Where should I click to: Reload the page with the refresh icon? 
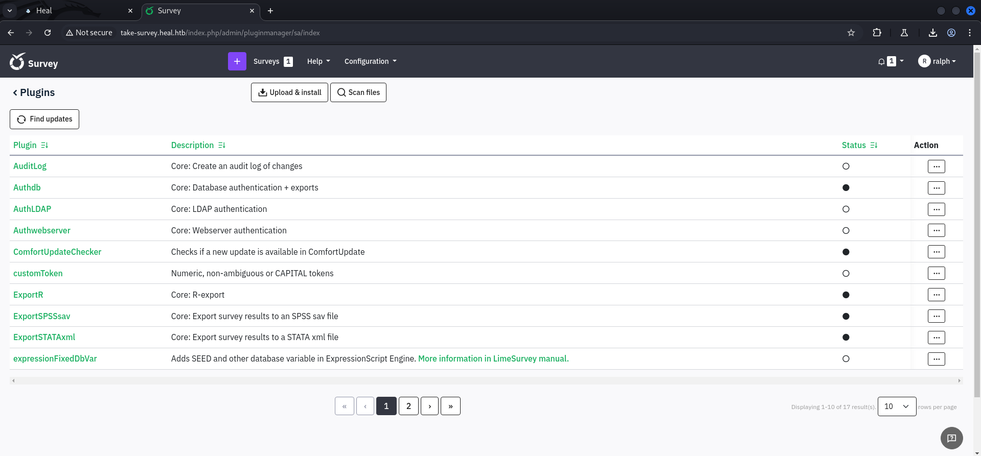tap(48, 33)
